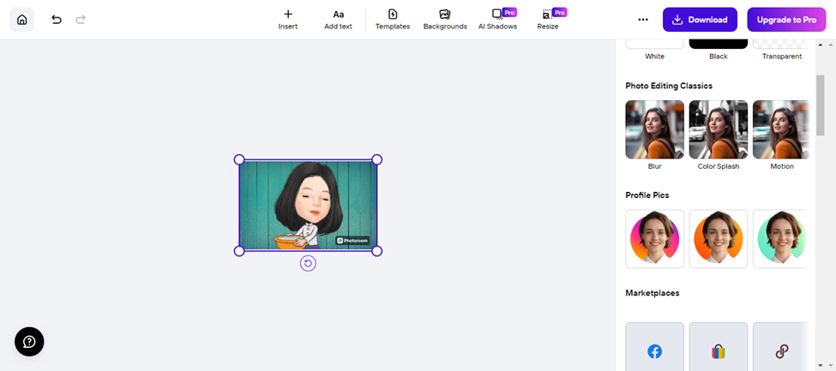Click the bottom-left image resize handle
Image resolution: width=836 pixels, height=371 pixels.
[x=239, y=251]
